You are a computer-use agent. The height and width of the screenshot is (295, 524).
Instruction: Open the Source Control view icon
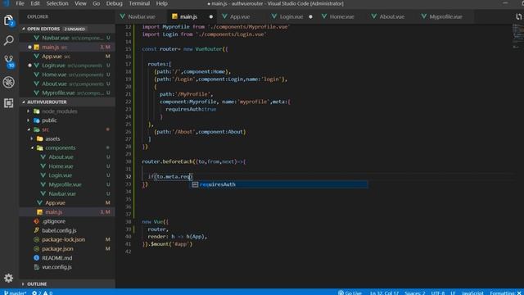[9, 61]
